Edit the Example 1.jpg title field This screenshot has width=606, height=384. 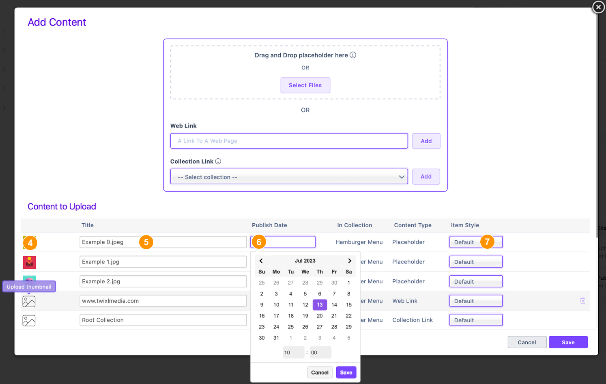[163, 262]
